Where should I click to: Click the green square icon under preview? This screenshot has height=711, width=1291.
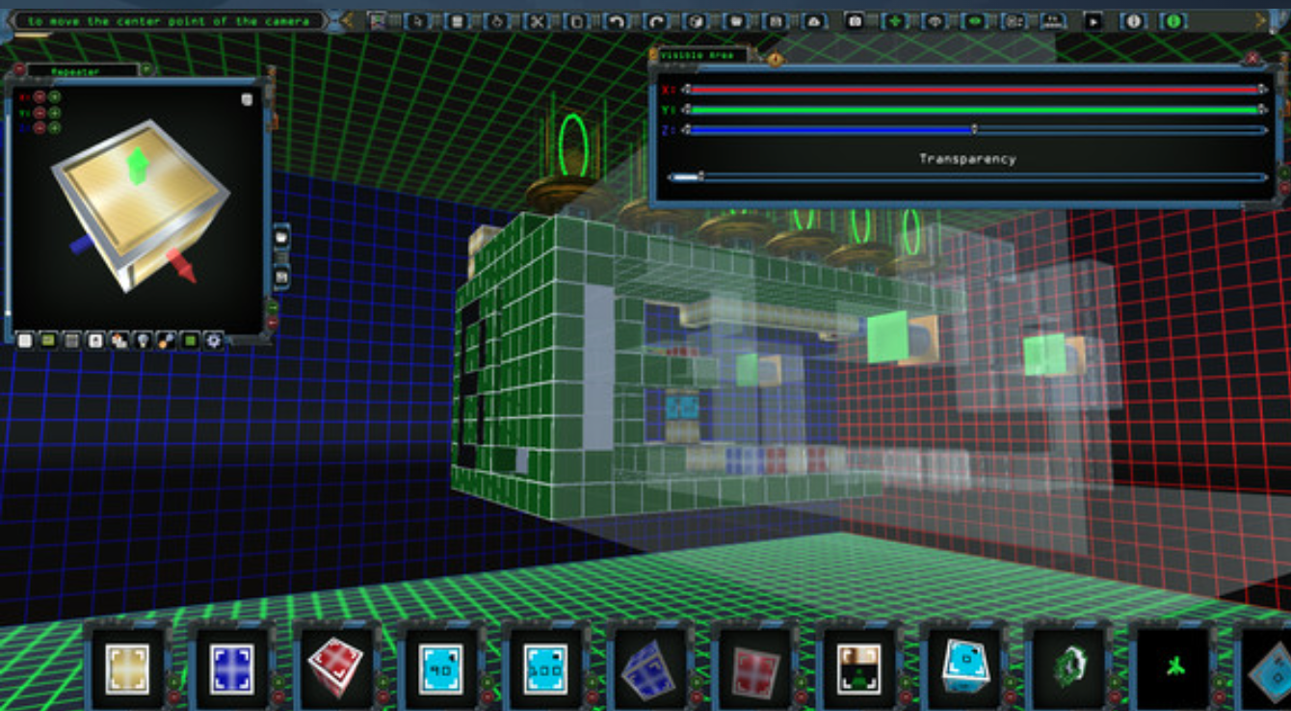190,340
